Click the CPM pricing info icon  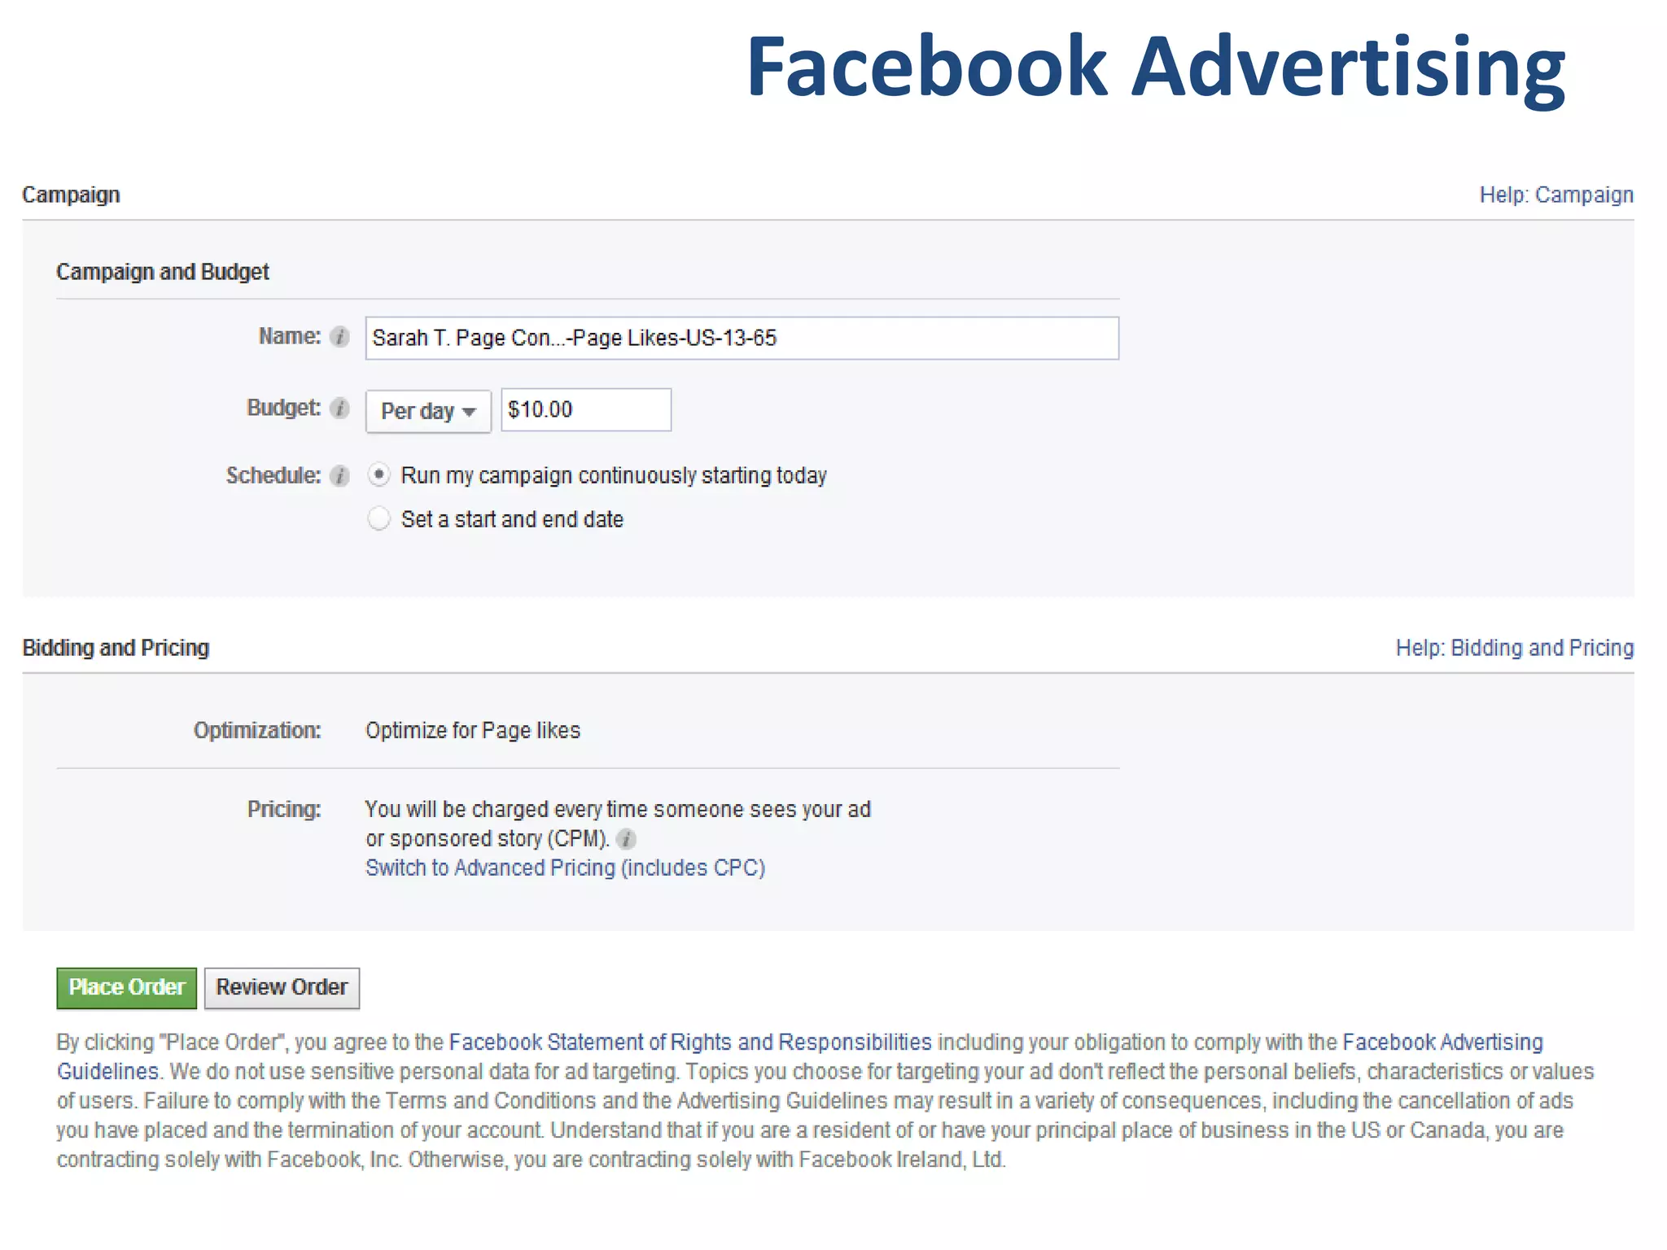[x=626, y=839]
